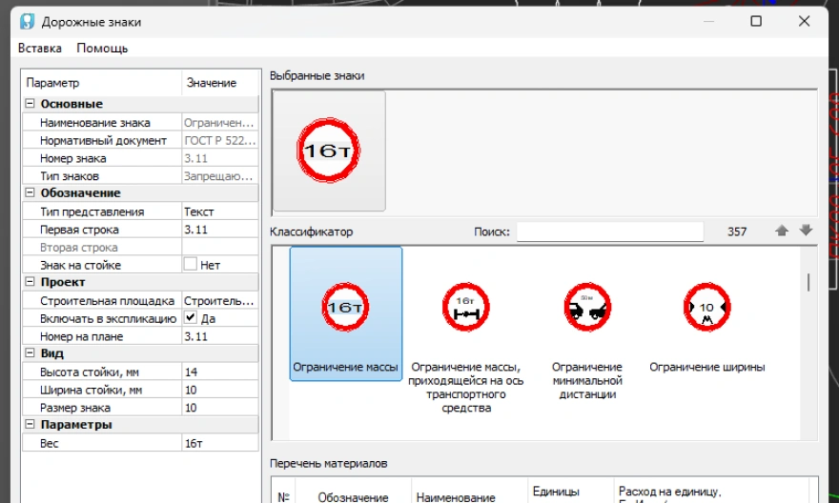Click the application icon in title bar
The image size is (839, 503).
tap(27, 21)
